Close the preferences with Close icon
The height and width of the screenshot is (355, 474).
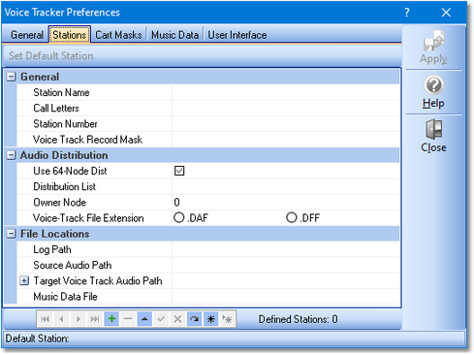click(433, 136)
